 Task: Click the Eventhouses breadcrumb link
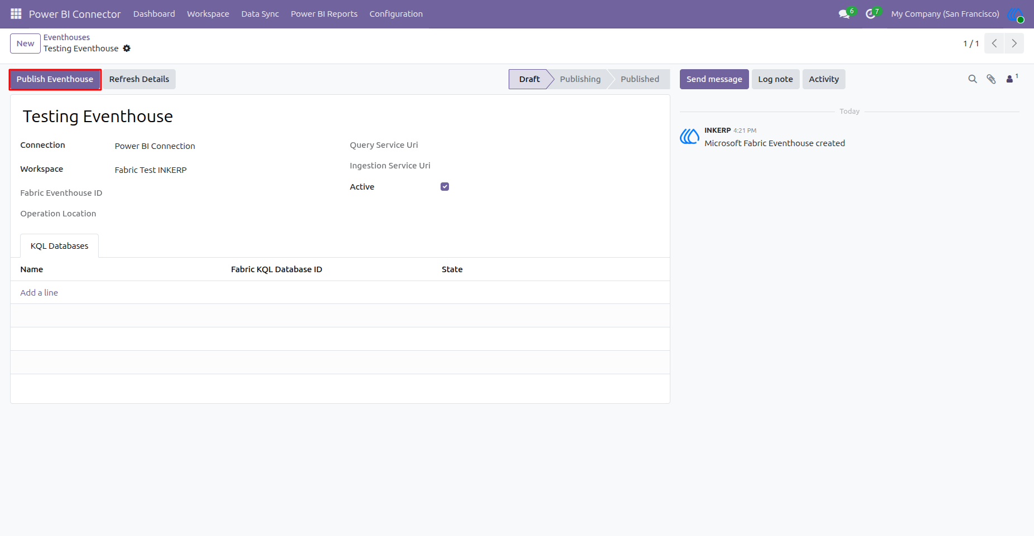(66, 37)
